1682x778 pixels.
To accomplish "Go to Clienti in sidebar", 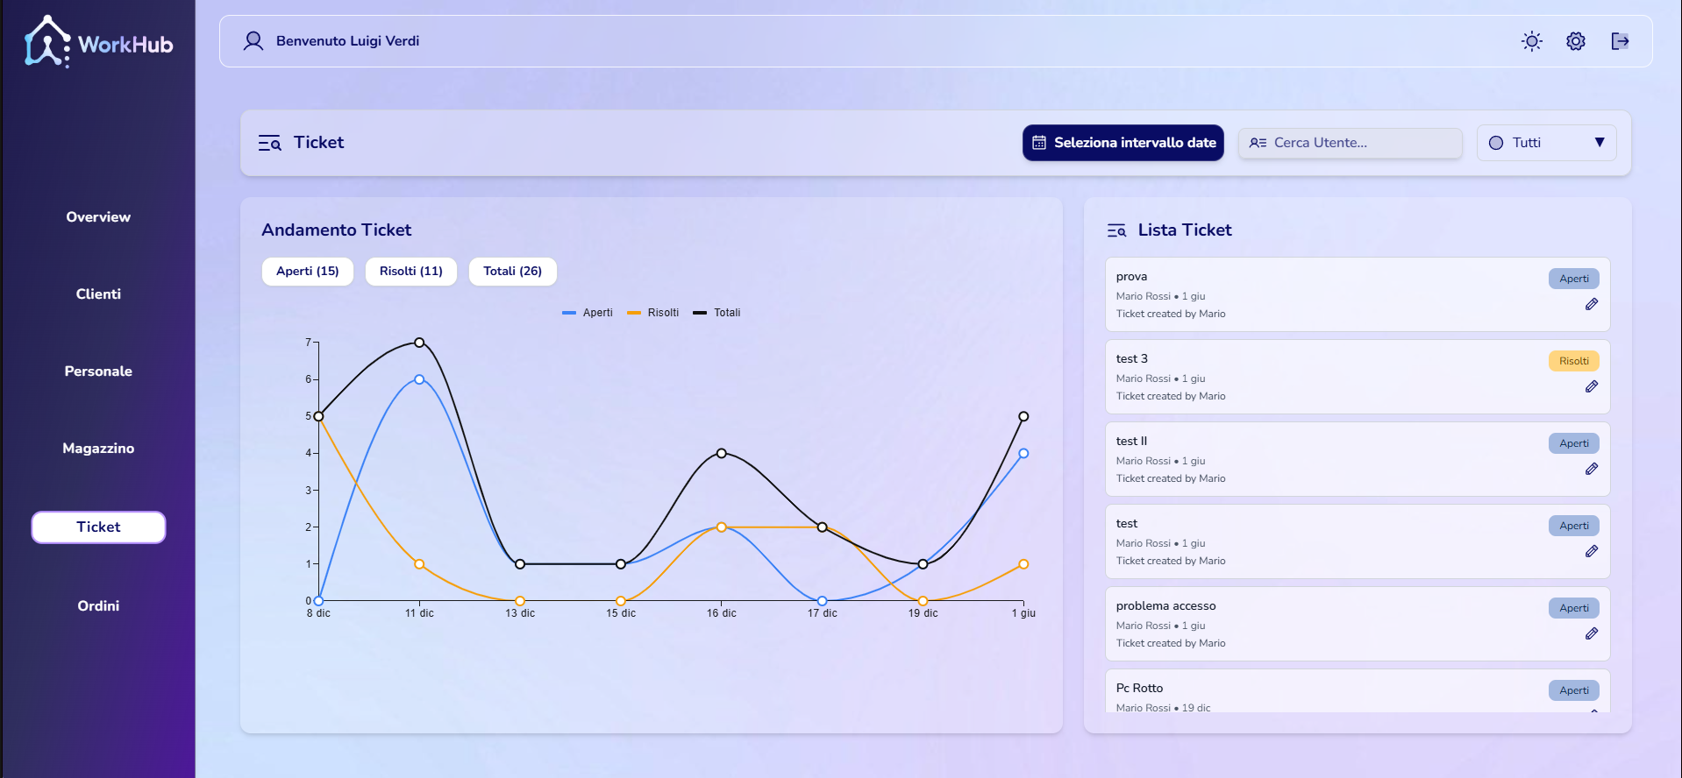I will (98, 294).
